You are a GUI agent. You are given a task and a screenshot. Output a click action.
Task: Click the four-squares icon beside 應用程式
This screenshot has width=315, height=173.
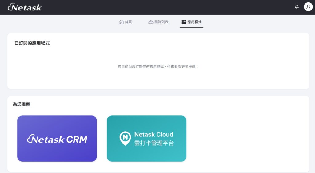click(x=184, y=22)
